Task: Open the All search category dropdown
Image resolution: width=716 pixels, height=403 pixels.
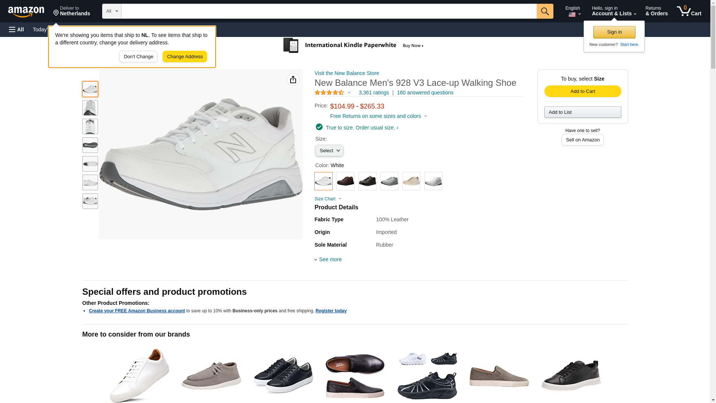Action: pos(112,11)
